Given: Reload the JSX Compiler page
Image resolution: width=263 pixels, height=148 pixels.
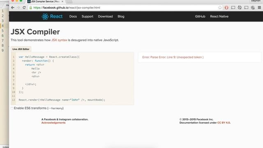Looking at the screenshot, I should [x=24, y=7].
